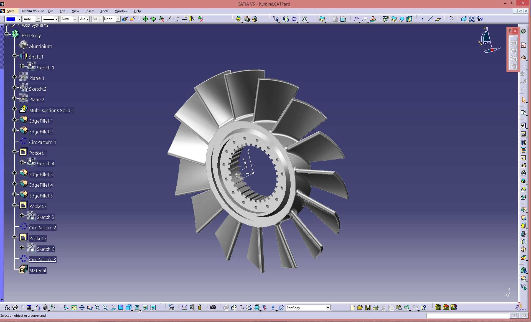Open the None layer dropdown
This screenshot has width=531, height=322.
[118, 19]
